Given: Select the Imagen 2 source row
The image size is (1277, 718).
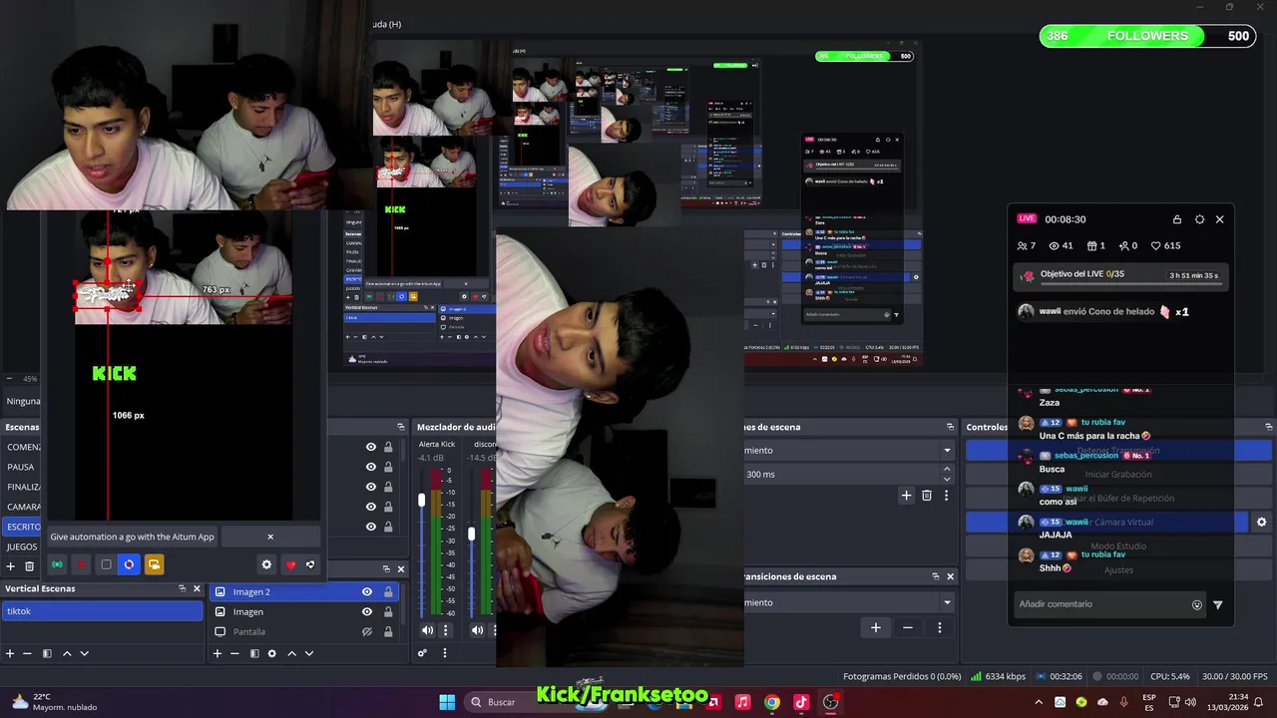Looking at the screenshot, I should pyautogui.click(x=304, y=591).
